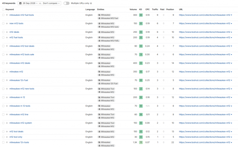Click plus icon beside milwakee m12
This screenshot has width=238, height=147.
[x=7, y=72]
